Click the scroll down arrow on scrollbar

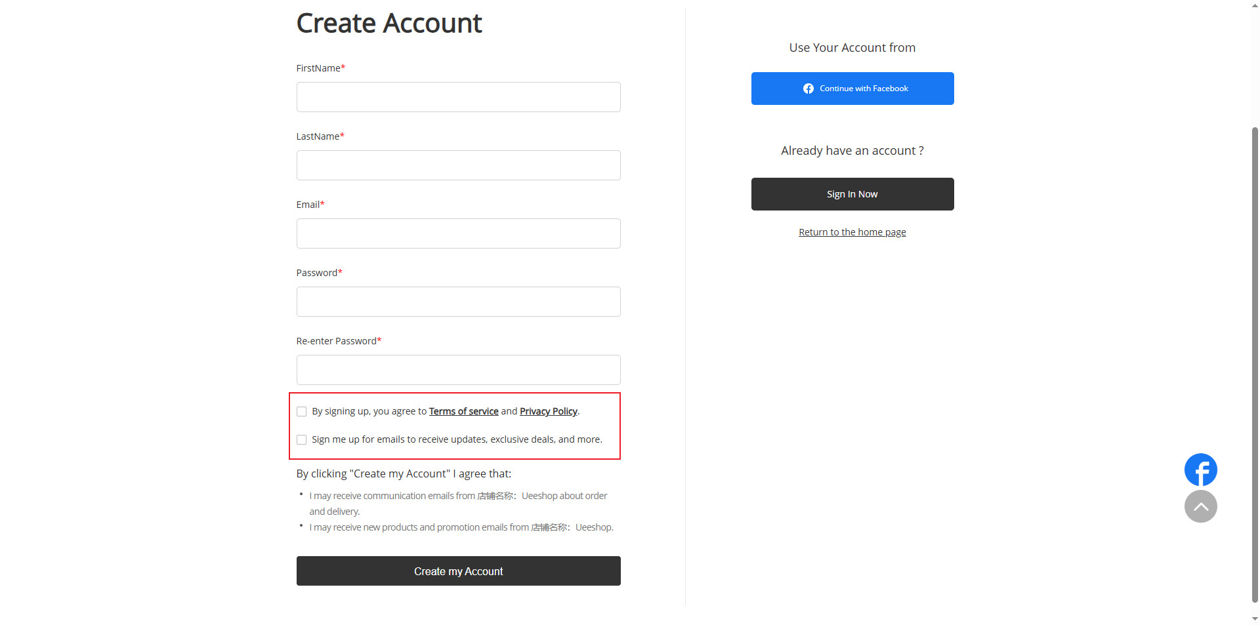tap(1255, 618)
